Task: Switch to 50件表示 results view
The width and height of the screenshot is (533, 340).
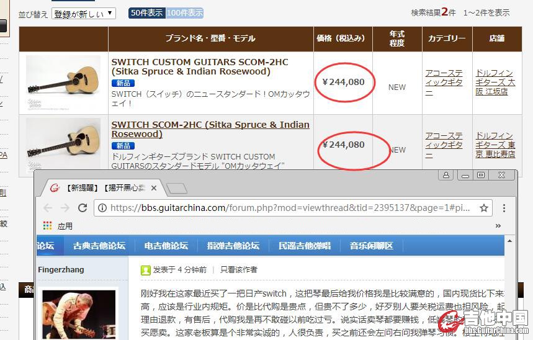Action: tap(146, 13)
